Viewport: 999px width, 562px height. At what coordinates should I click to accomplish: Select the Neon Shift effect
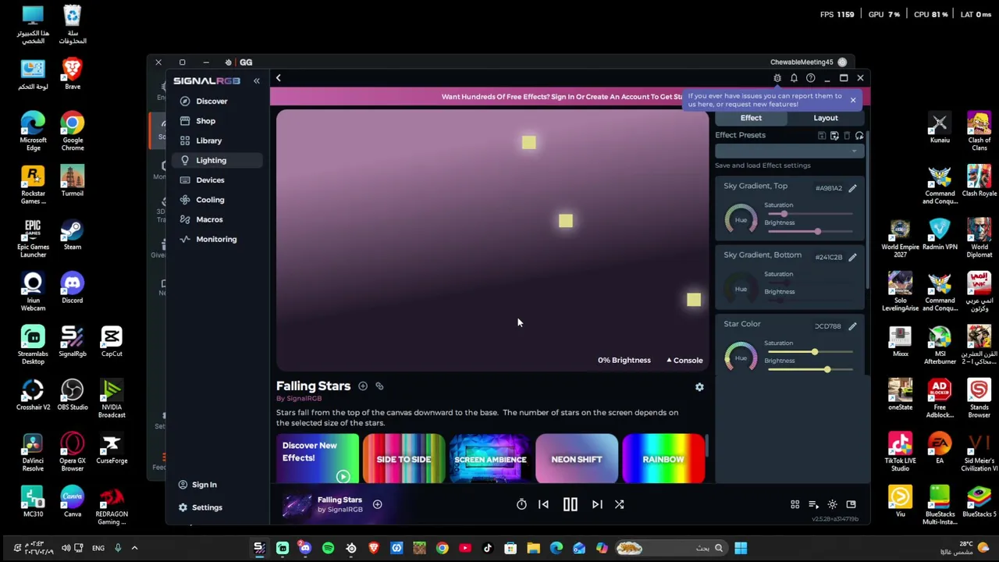pos(577,459)
